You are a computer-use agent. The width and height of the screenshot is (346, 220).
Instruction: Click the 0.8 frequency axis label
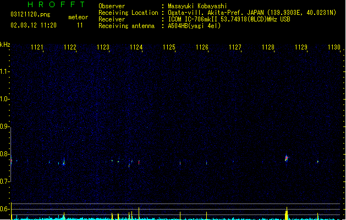[x=4, y=154]
